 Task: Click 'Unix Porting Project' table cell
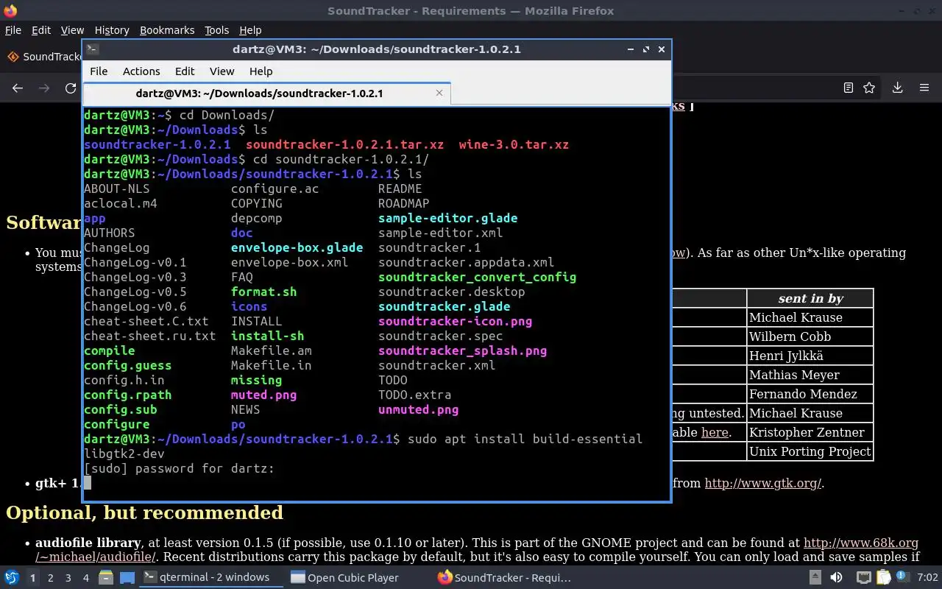[x=810, y=451]
